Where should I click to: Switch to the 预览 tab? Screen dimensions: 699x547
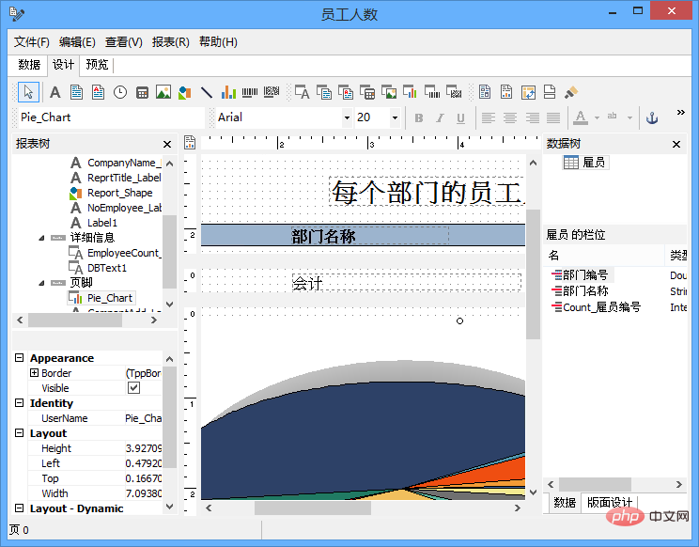[97, 65]
